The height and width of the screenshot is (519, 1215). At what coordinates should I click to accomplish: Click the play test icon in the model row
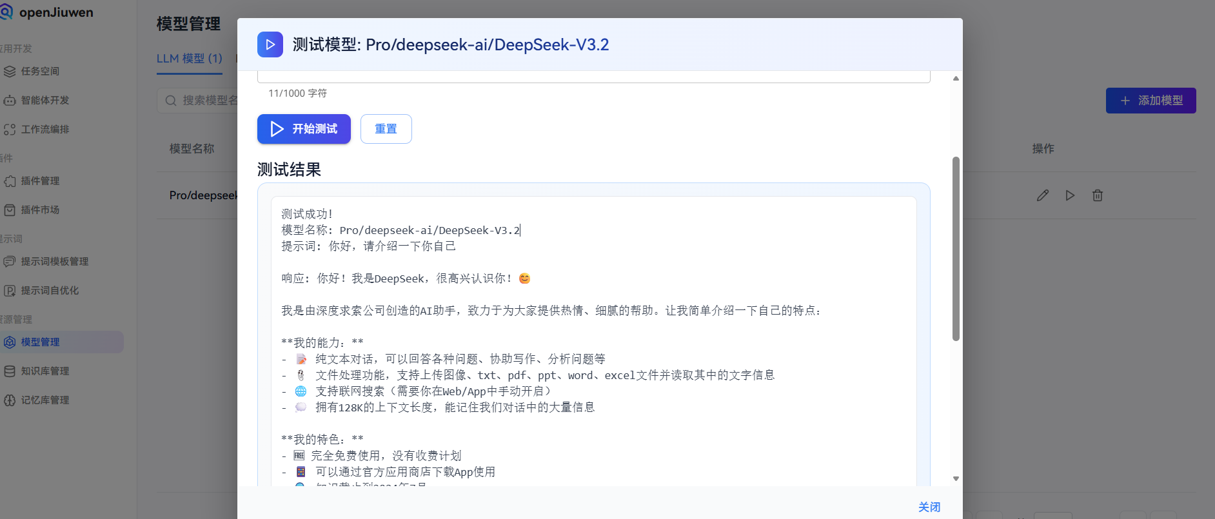click(1070, 195)
